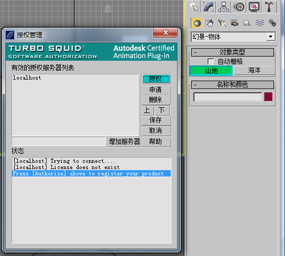Viewport: 285px width, 256px height.
Task: Click the 保存 save button
Action: pyautogui.click(x=156, y=120)
